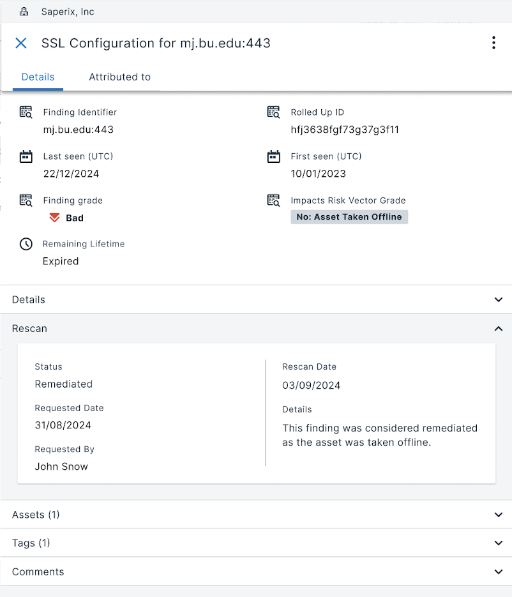Click the Last seen calendar icon
Viewport: 512px width, 597px height.
point(26,156)
